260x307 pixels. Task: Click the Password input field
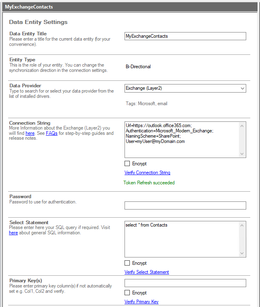pyautogui.click(x=185, y=205)
